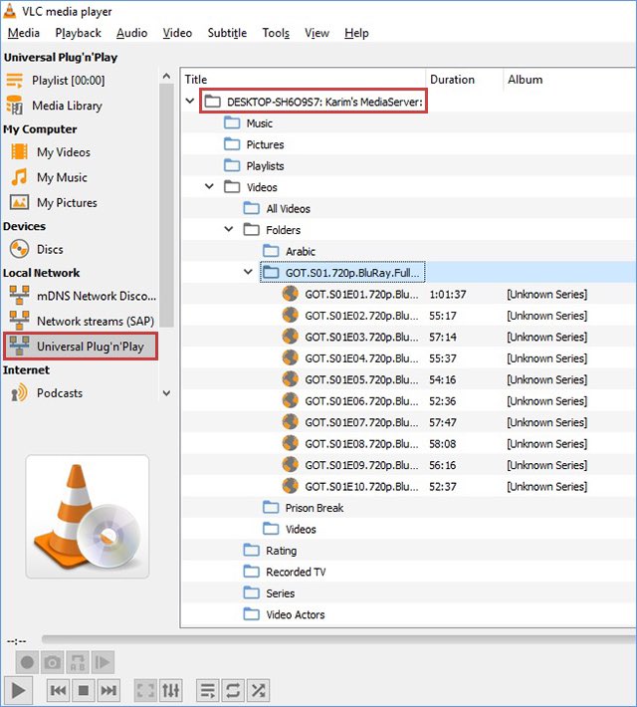
Task: Toggle fullscreen video mode
Action: [x=145, y=690]
